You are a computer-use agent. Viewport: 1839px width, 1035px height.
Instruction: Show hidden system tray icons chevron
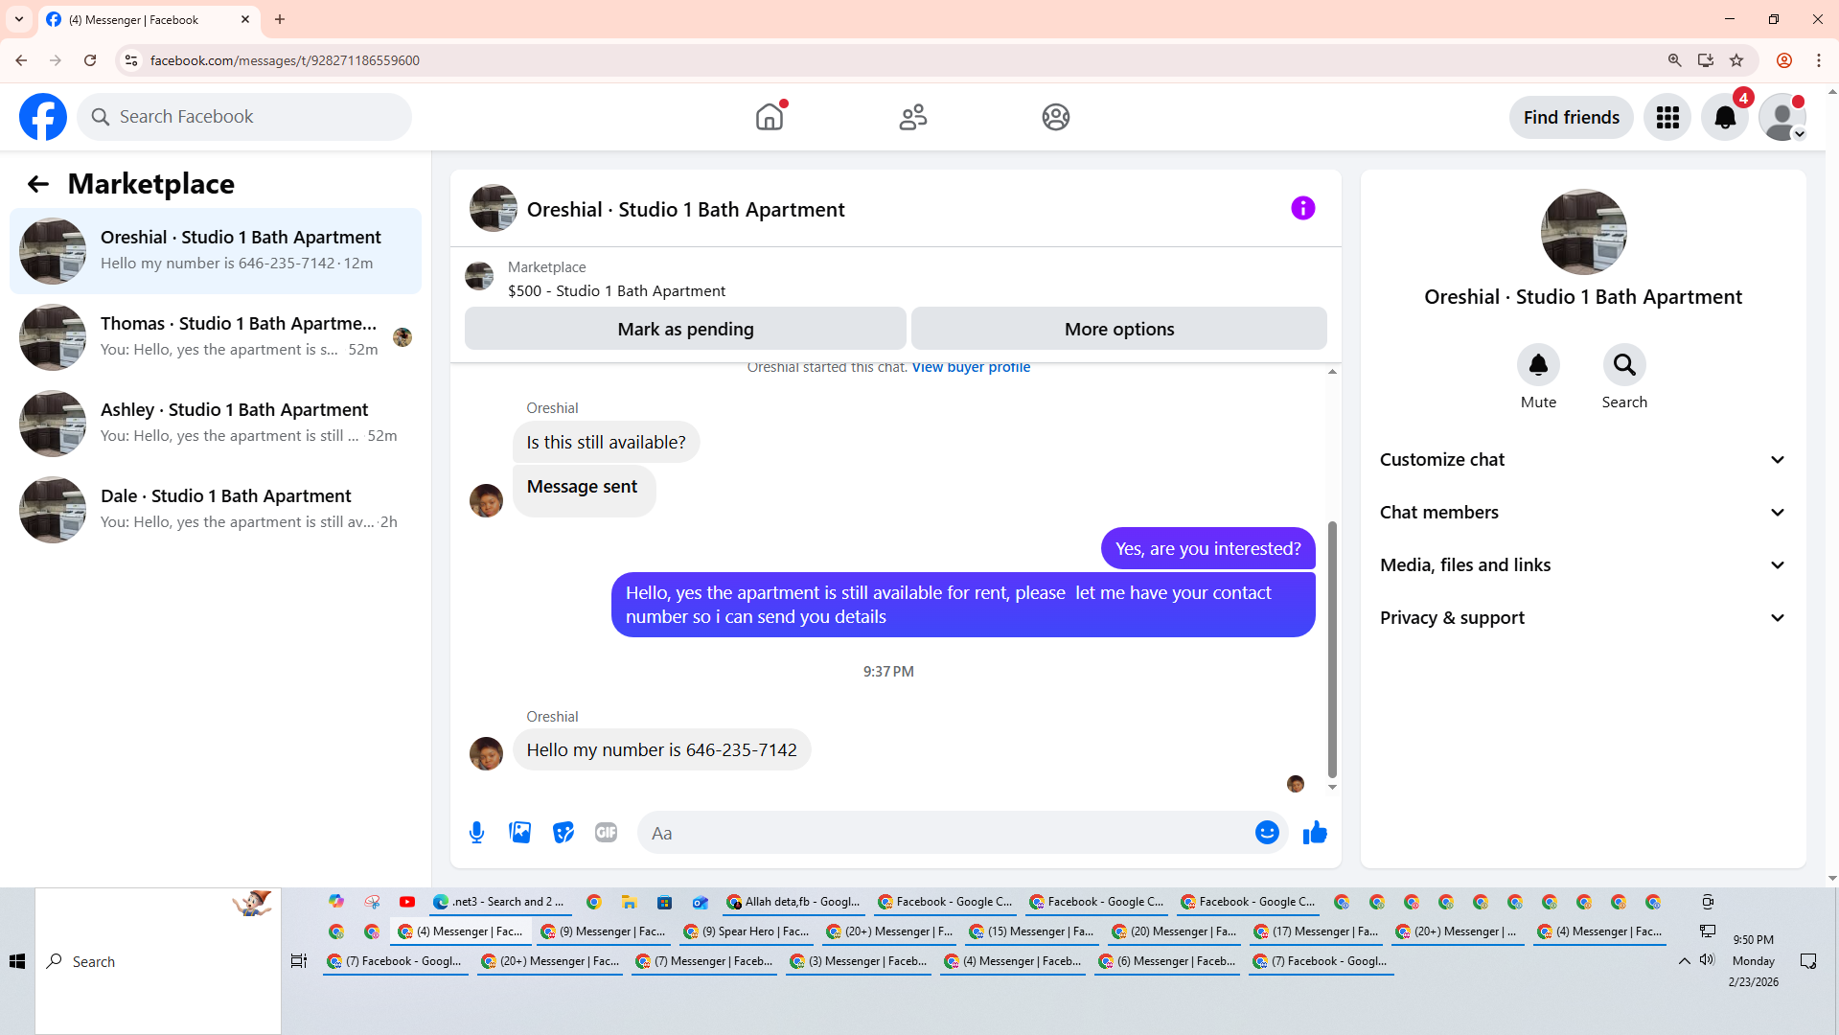tap(1684, 961)
